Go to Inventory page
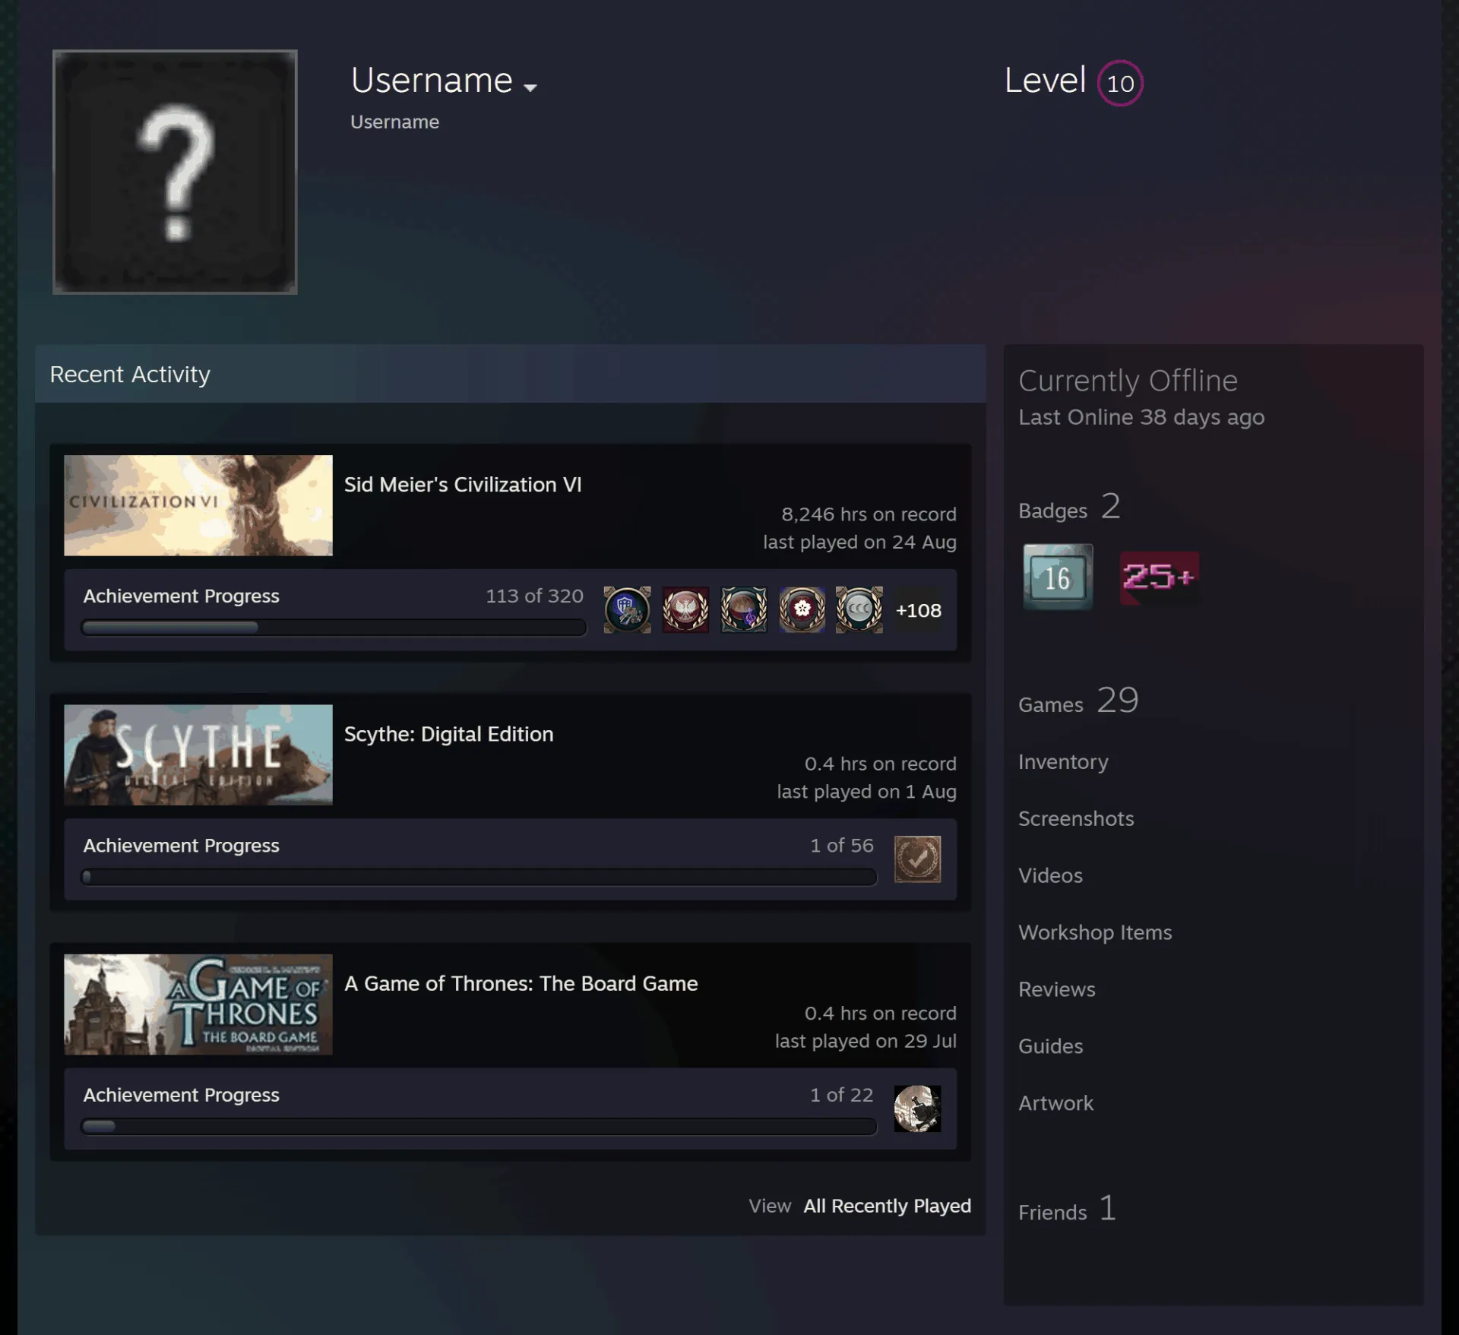This screenshot has width=1459, height=1335. [x=1063, y=762]
